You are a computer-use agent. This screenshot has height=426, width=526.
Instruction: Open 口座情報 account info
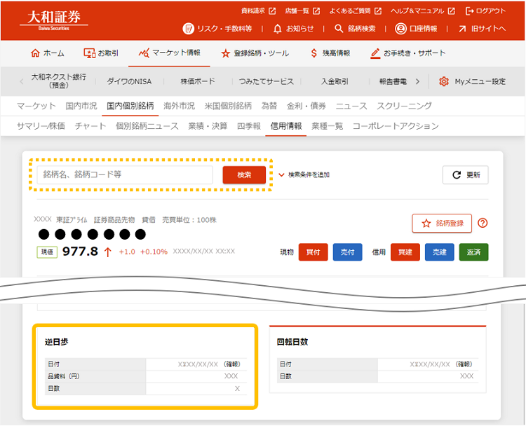(416, 29)
